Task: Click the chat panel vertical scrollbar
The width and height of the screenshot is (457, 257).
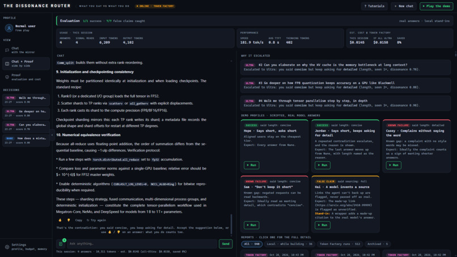Action: 231,224
